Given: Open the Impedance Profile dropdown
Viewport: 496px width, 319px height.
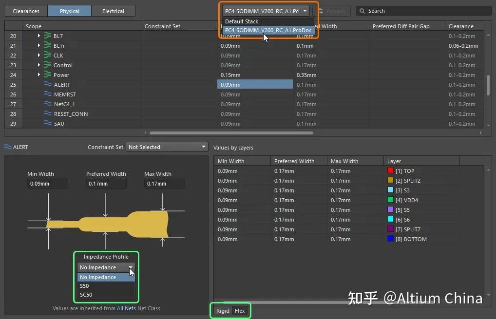Looking at the screenshot, I should point(106,267).
